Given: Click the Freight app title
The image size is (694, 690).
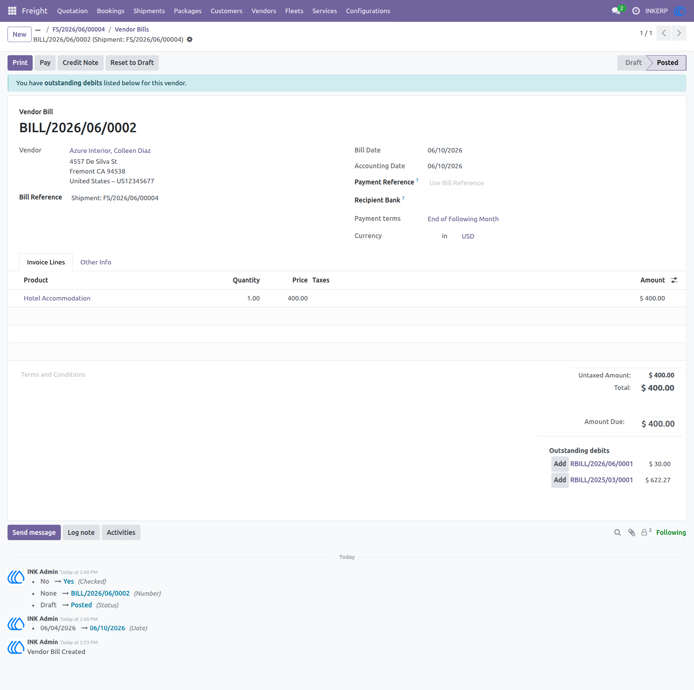Looking at the screenshot, I should (x=35, y=11).
